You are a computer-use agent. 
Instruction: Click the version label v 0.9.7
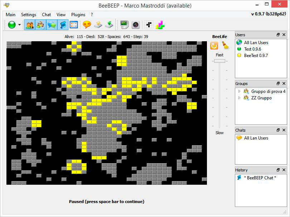pos(269,14)
